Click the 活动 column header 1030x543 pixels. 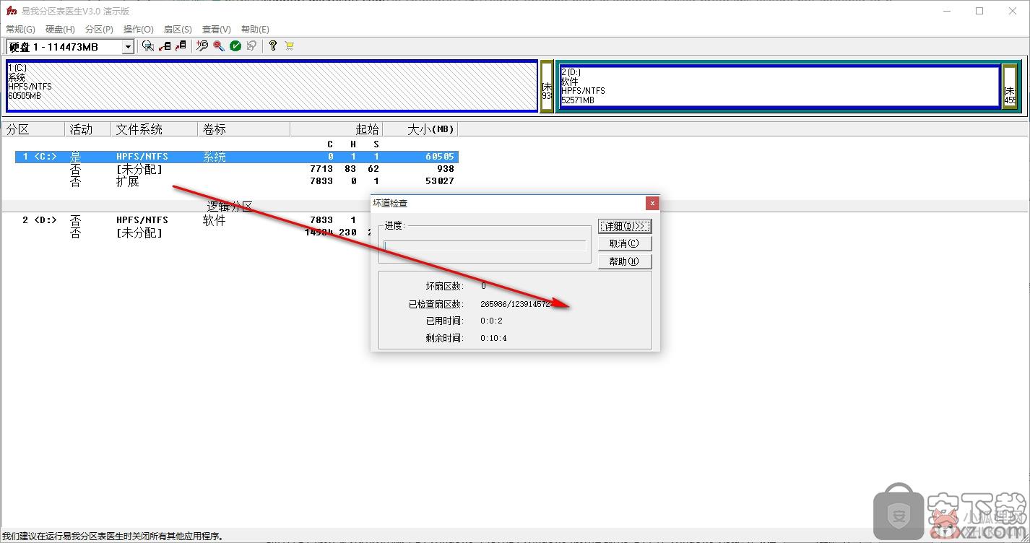click(x=87, y=129)
